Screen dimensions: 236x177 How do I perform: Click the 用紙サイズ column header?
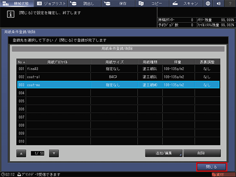click(x=114, y=62)
